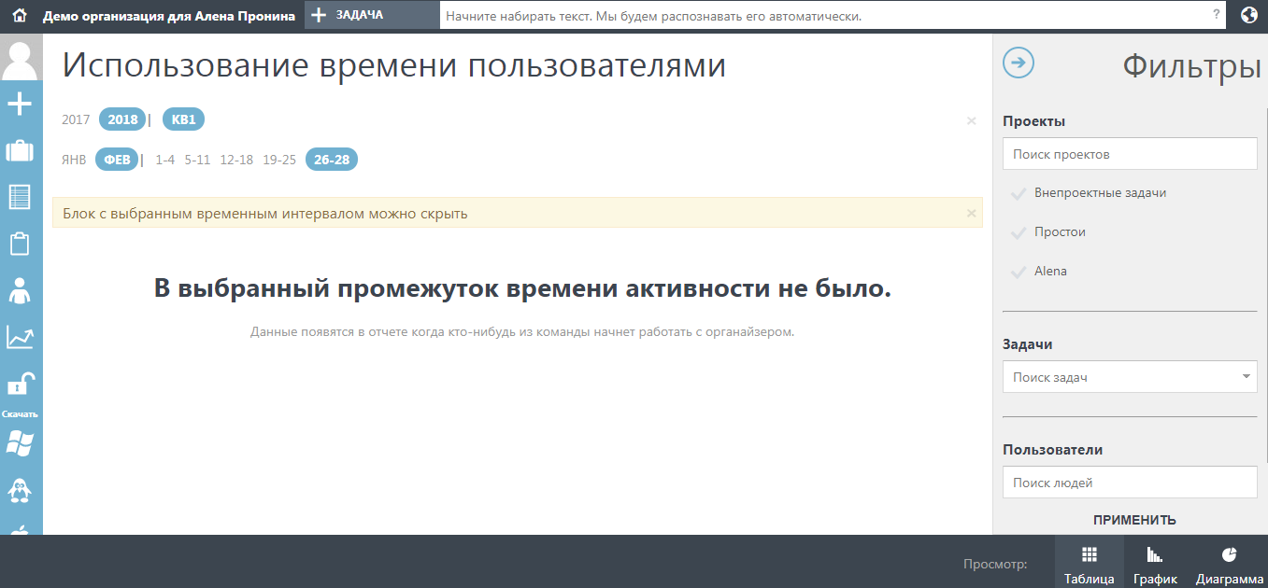Image resolution: width=1268 pixels, height=588 pixels.
Task: Open the user avatar in the sidebar
Action: 21,60
